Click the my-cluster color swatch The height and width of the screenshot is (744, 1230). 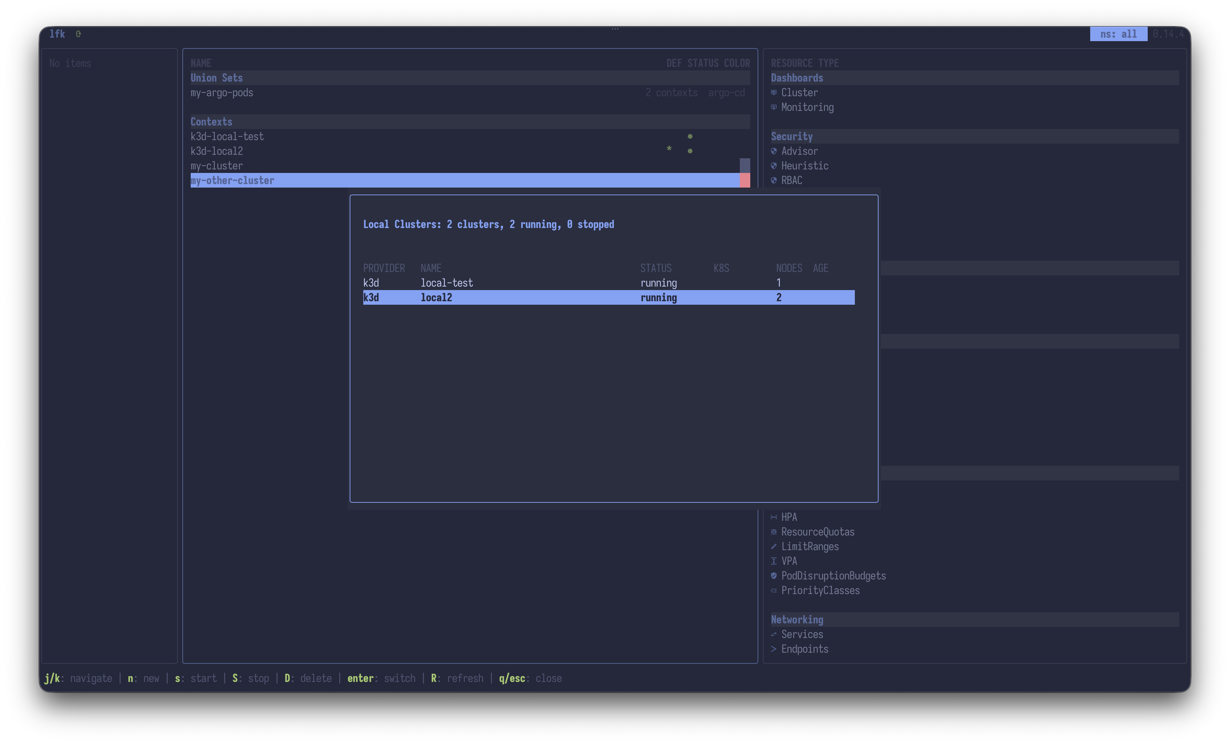pos(745,165)
